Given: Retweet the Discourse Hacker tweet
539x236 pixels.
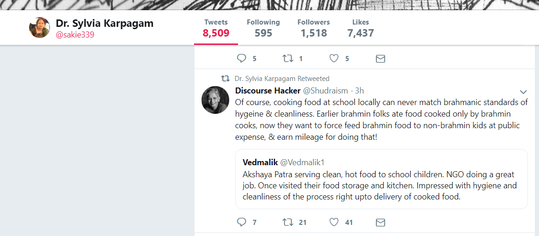Looking at the screenshot, I should 288,222.
